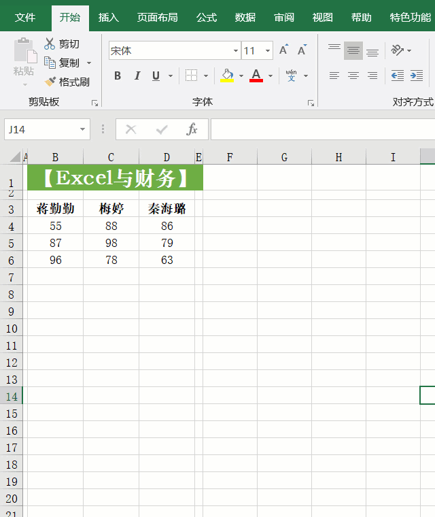Increase font size with large A icon

point(283,50)
